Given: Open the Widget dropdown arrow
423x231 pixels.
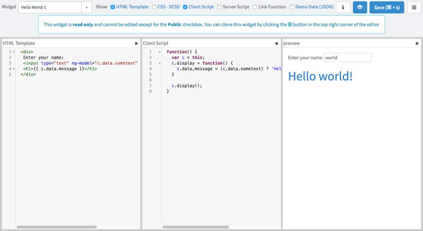Looking at the screenshot, I should (87, 8).
